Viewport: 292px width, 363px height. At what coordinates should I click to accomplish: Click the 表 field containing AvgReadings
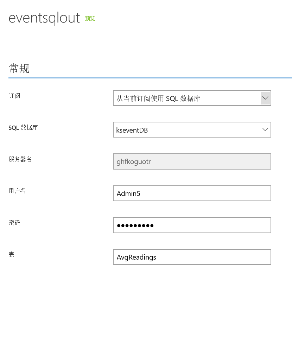[192, 257]
